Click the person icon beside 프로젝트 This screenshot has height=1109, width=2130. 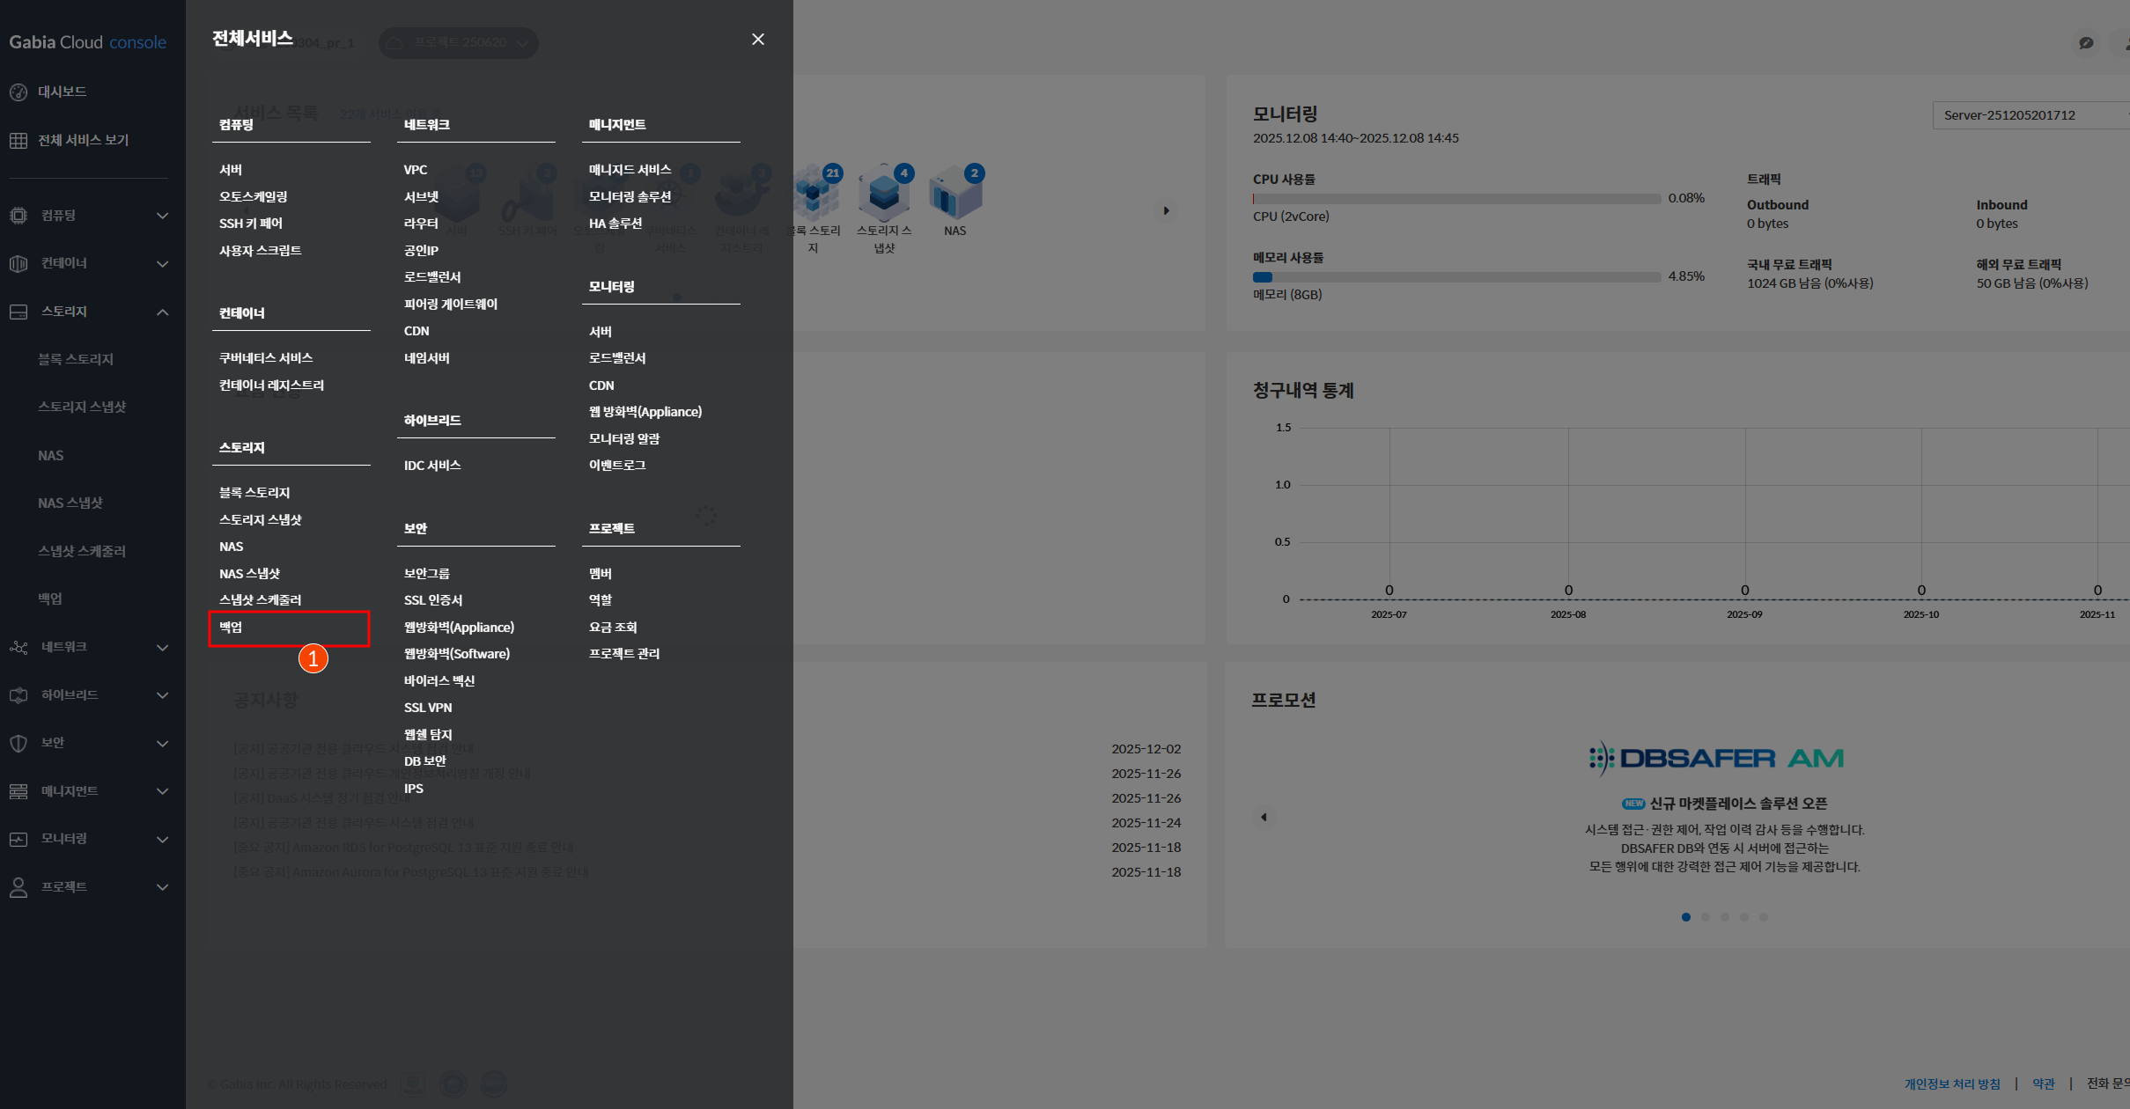pyautogui.click(x=18, y=887)
